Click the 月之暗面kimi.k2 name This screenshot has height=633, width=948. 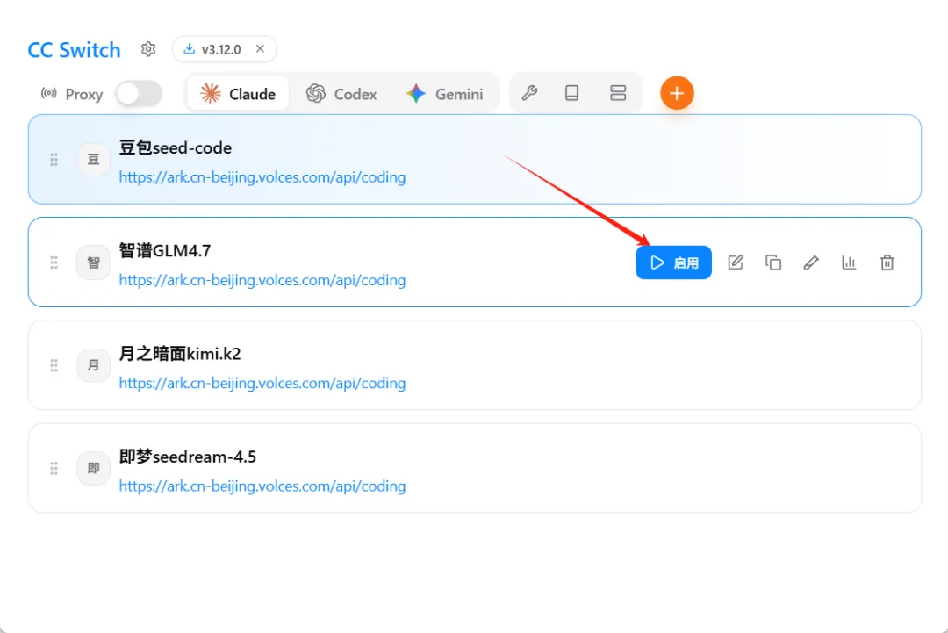(180, 354)
